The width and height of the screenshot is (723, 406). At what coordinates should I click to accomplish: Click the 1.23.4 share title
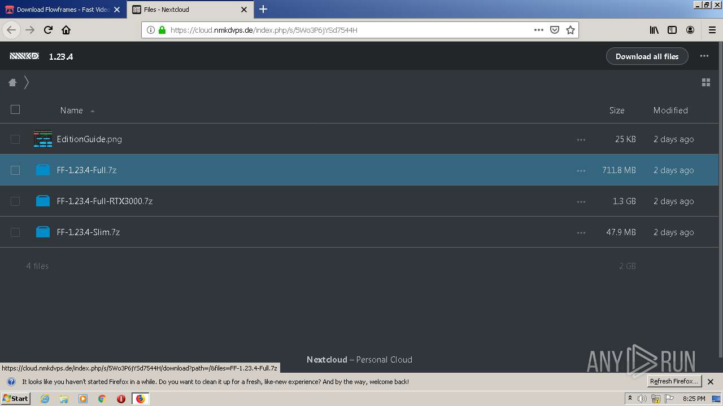61,56
